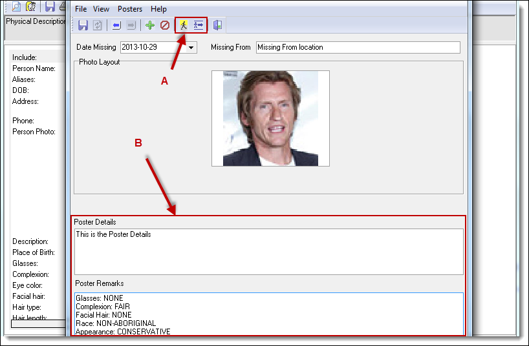Screen dimensions: 529x346
Task: Open the Date Missing dropdown arrow
Action: tap(191, 48)
